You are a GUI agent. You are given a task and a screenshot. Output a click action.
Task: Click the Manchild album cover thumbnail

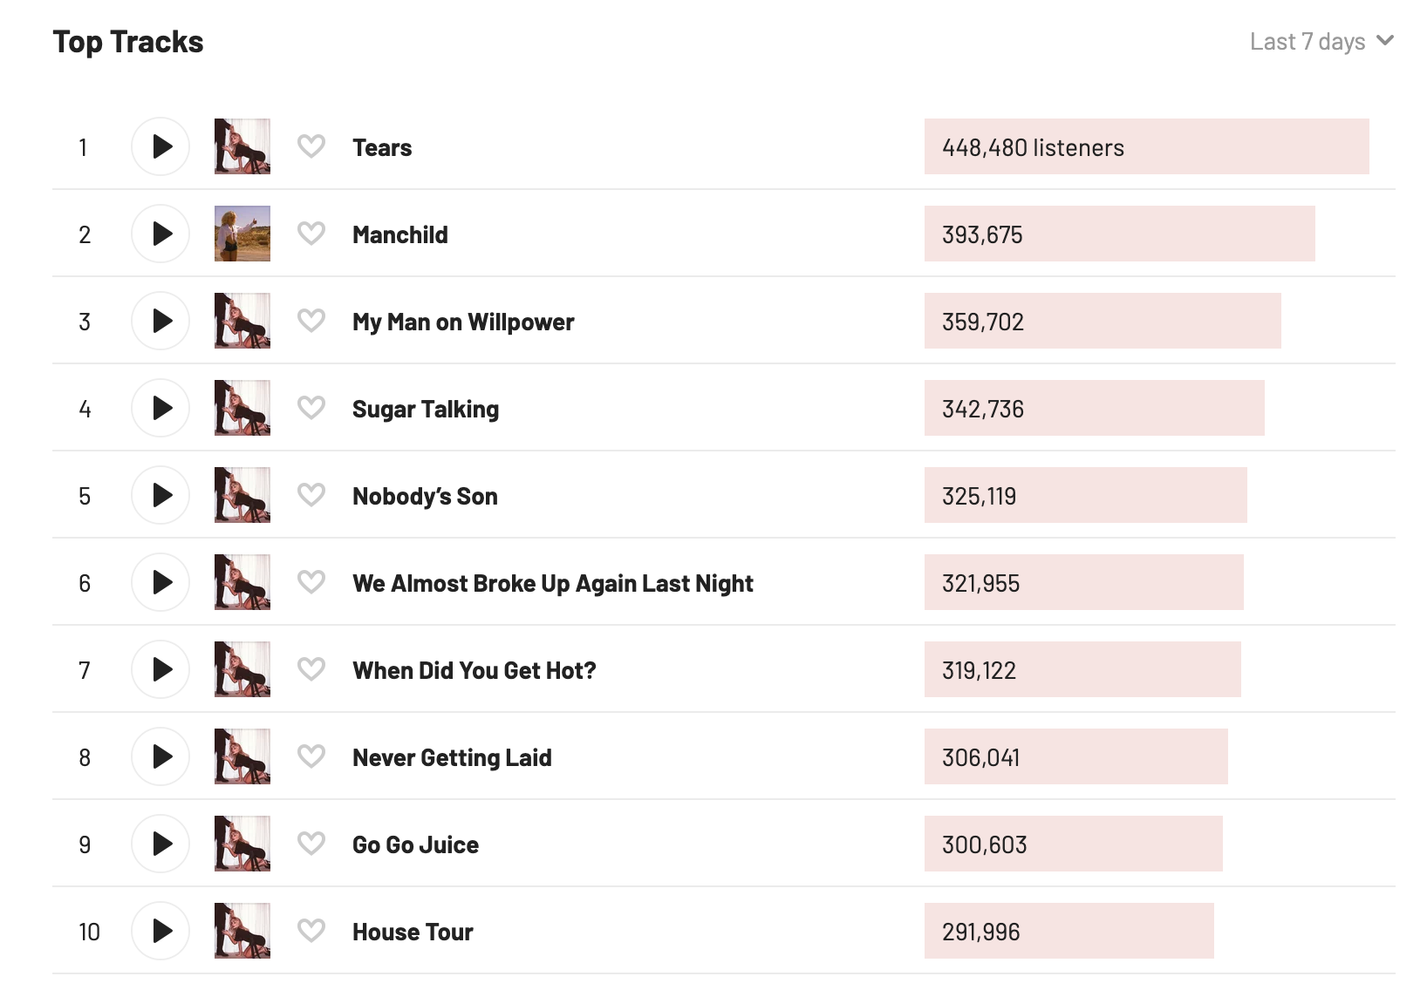point(242,234)
